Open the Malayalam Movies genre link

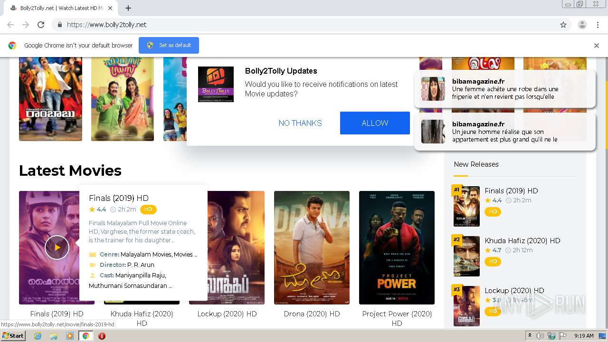pyautogui.click(x=145, y=255)
